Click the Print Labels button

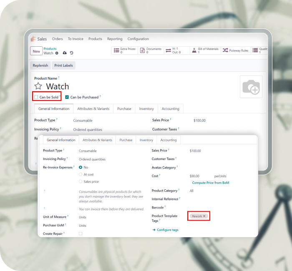click(63, 65)
